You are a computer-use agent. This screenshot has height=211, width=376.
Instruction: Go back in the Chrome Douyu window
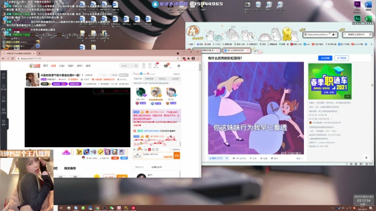click(x=3, y=58)
